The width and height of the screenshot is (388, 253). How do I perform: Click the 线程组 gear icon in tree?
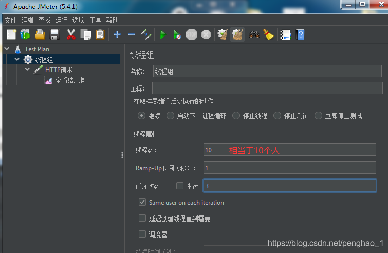click(x=28, y=60)
